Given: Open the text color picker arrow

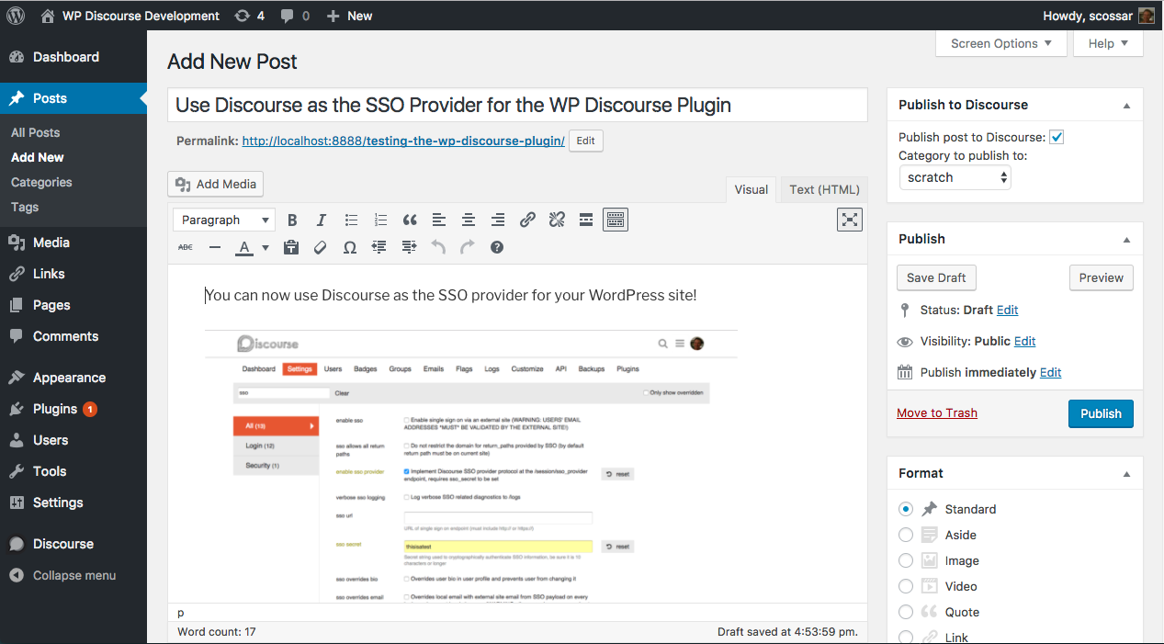Looking at the screenshot, I should coord(266,247).
